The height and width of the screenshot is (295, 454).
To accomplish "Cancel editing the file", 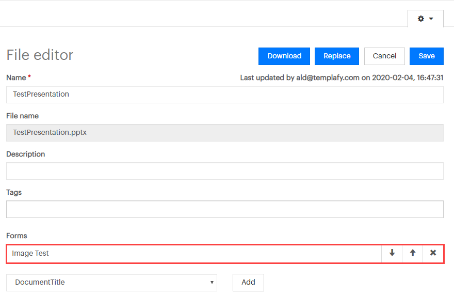I will click(384, 56).
